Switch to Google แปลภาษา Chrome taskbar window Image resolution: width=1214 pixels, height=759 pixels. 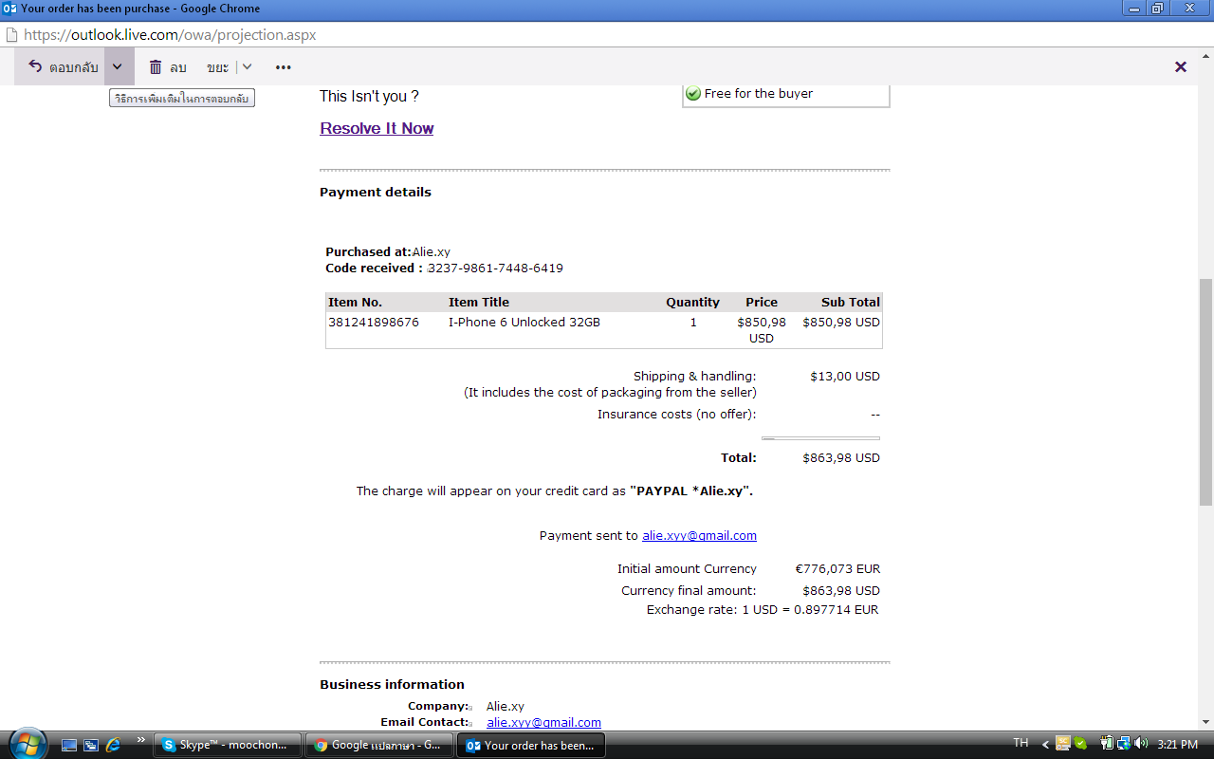click(379, 745)
